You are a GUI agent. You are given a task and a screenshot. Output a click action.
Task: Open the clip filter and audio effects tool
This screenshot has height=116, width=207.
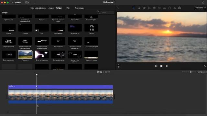(x=175, y=8)
